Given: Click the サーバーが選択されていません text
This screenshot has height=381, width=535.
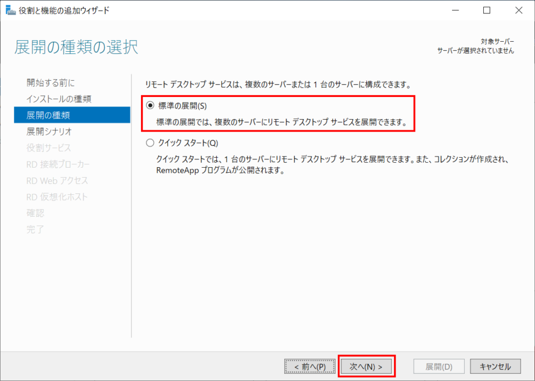Looking at the screenshot, I should point(475,51).
